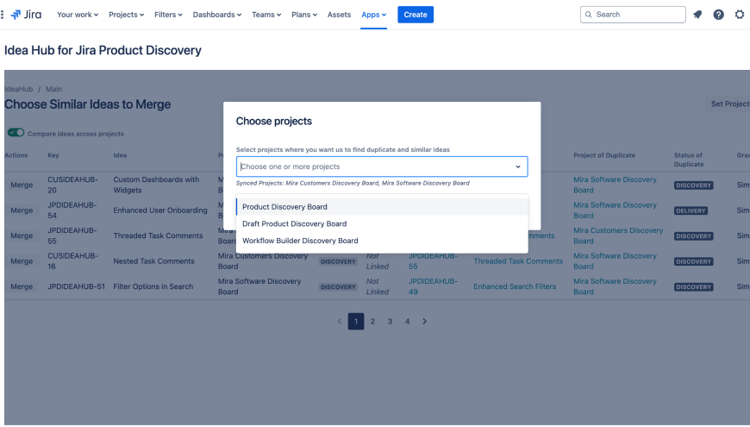750x427 pixels.
Task: Go to page 2
Action: (x=372, y=321)
